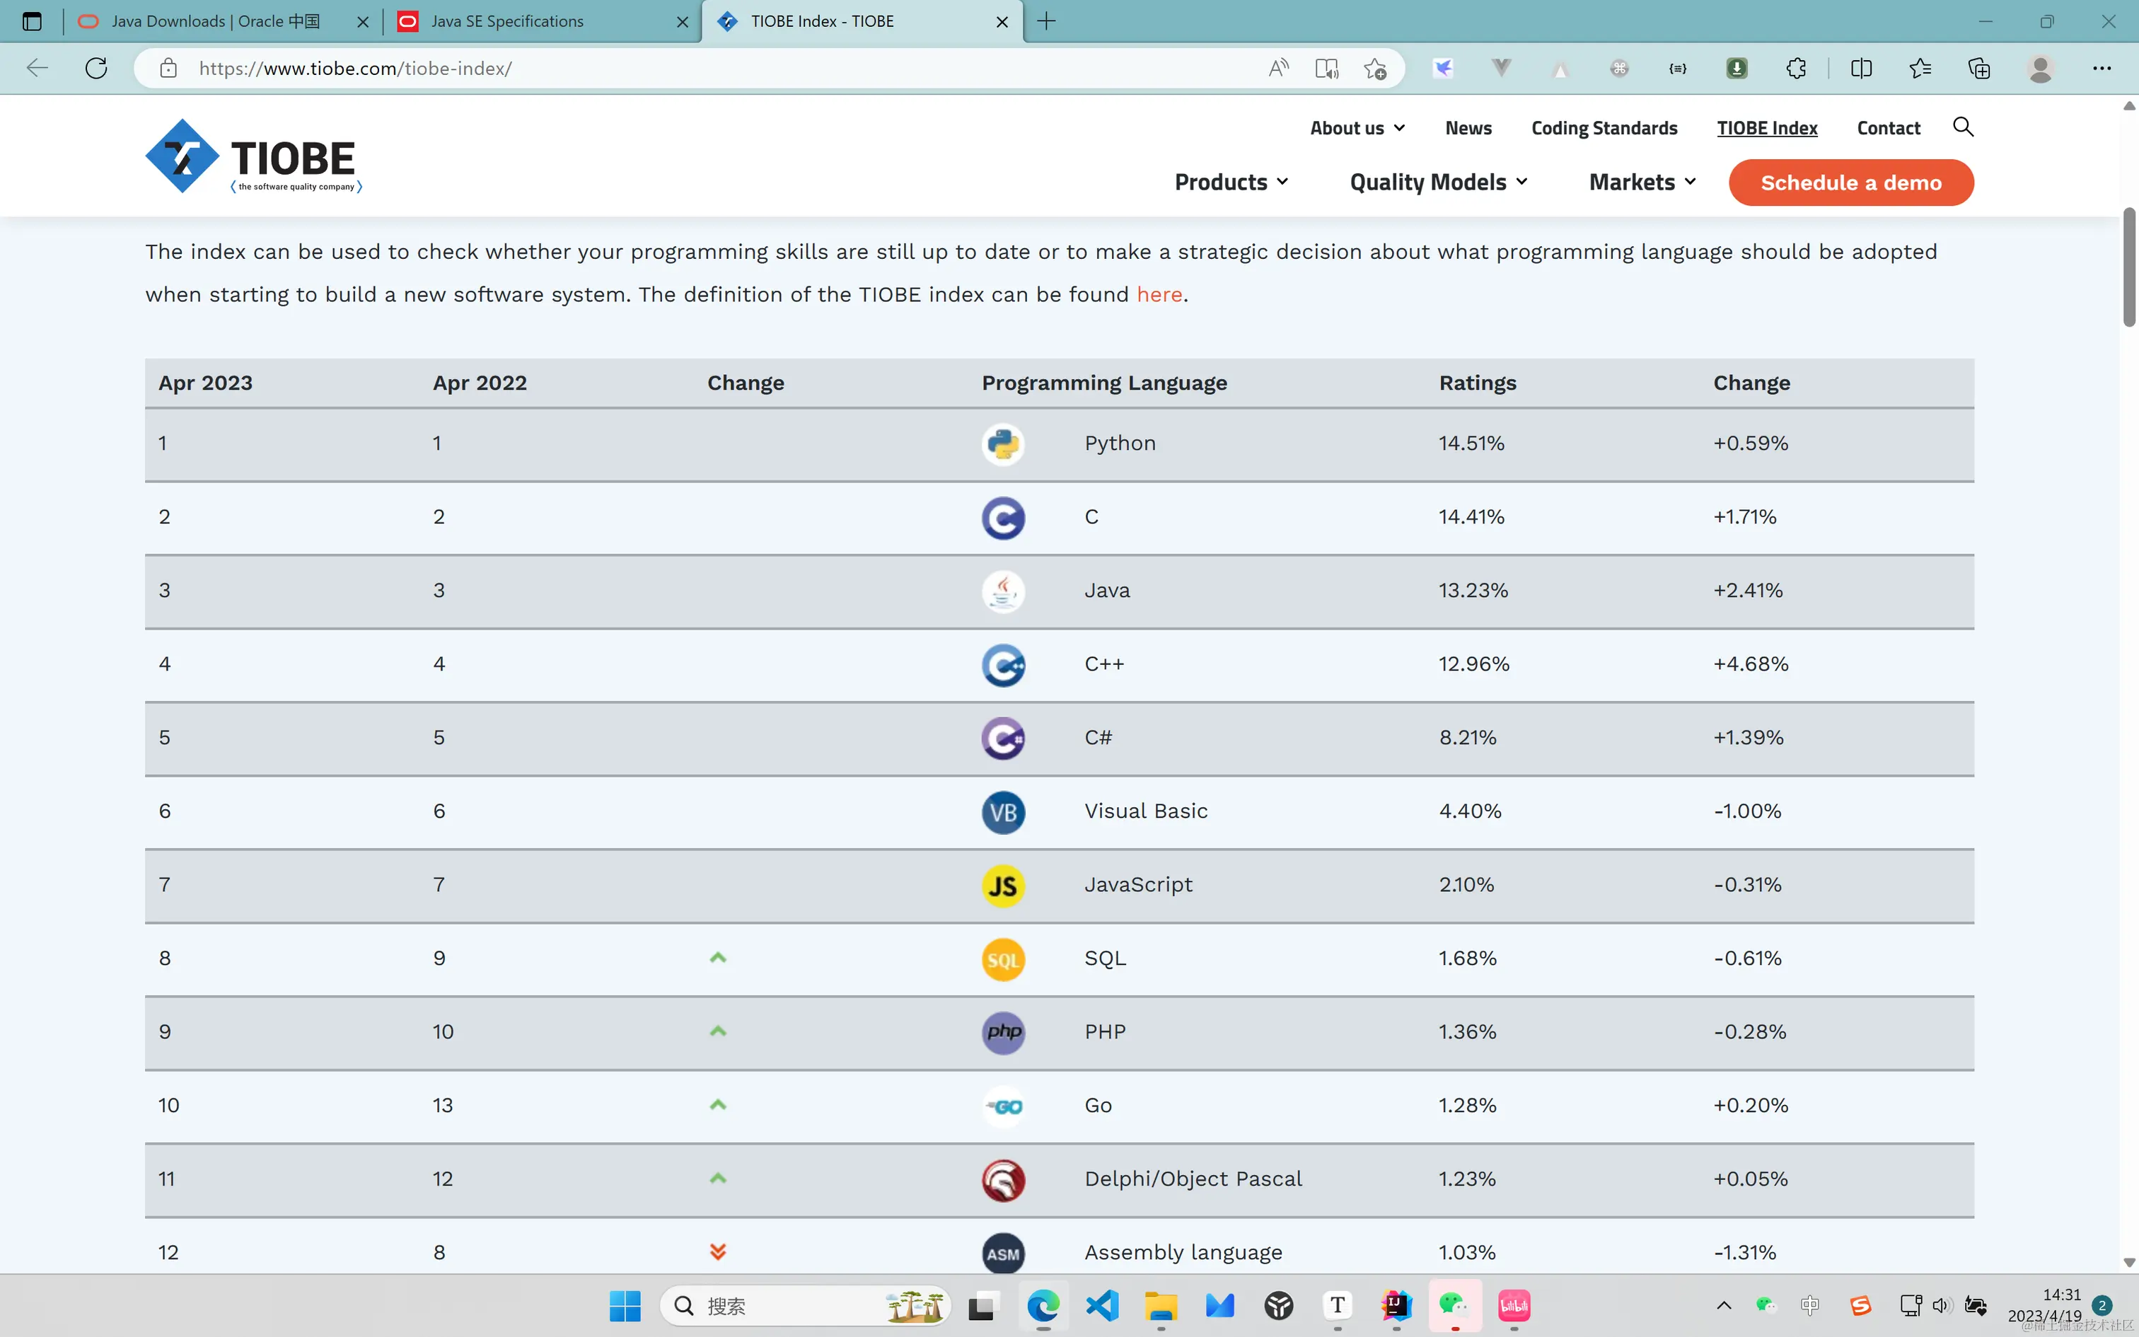Open browser Collections icon
2139x1337 pixels.
point(1978,68)
